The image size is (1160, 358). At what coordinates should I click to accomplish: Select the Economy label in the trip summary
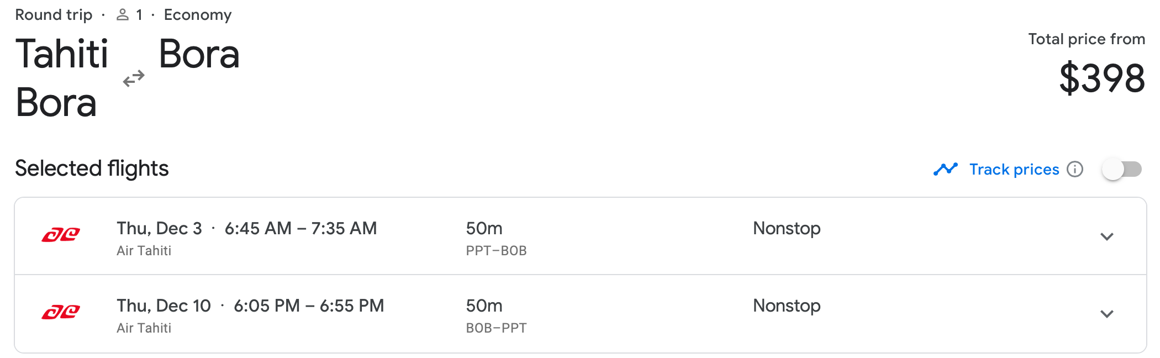(x=197, y=14)
